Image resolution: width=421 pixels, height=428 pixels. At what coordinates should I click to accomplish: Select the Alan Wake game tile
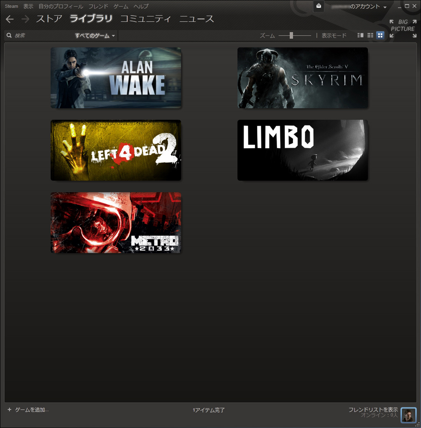(116, 78)
